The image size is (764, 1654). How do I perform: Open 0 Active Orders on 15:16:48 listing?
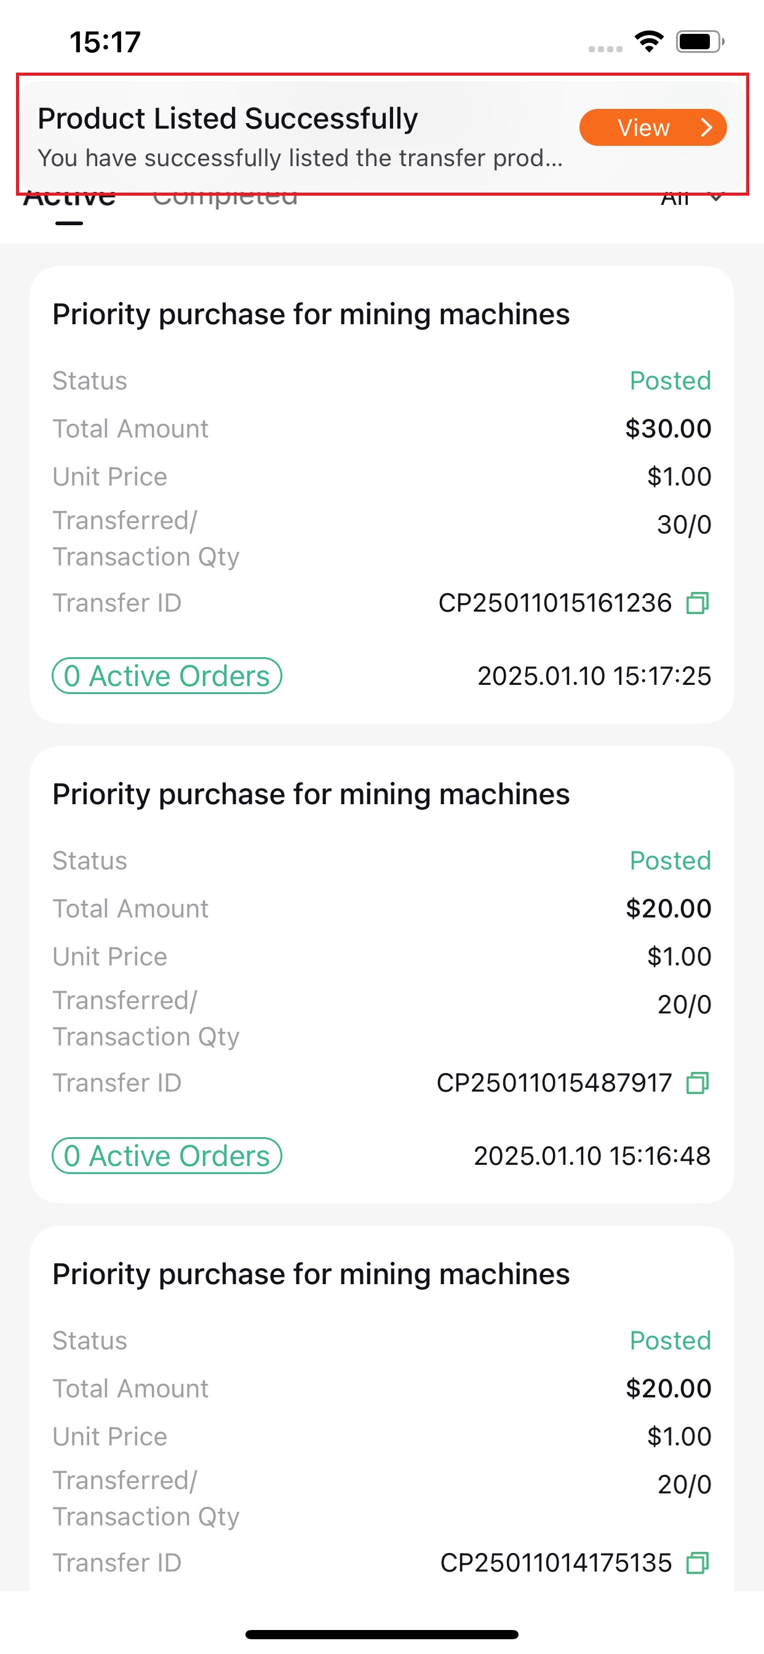[x=167, y=1156]
